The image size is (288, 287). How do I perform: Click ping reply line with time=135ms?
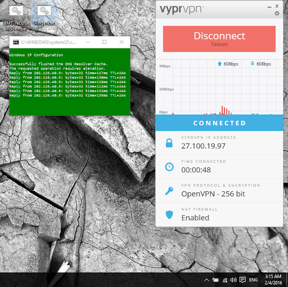coord(67,95)
